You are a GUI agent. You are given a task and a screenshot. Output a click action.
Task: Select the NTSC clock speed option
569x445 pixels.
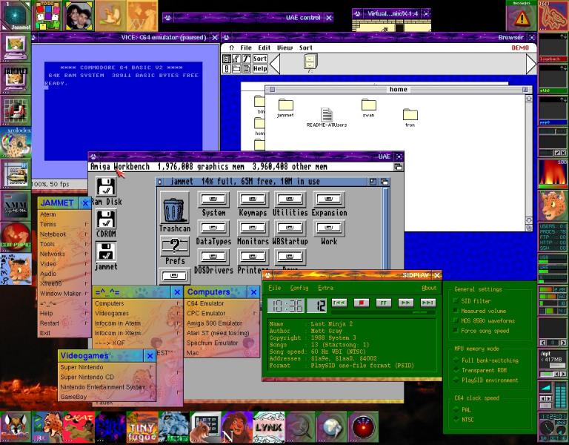coord(456,419)
